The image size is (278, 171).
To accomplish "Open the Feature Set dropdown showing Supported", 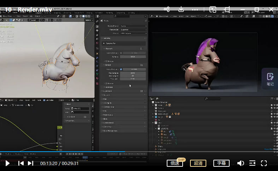I will 134,30.
